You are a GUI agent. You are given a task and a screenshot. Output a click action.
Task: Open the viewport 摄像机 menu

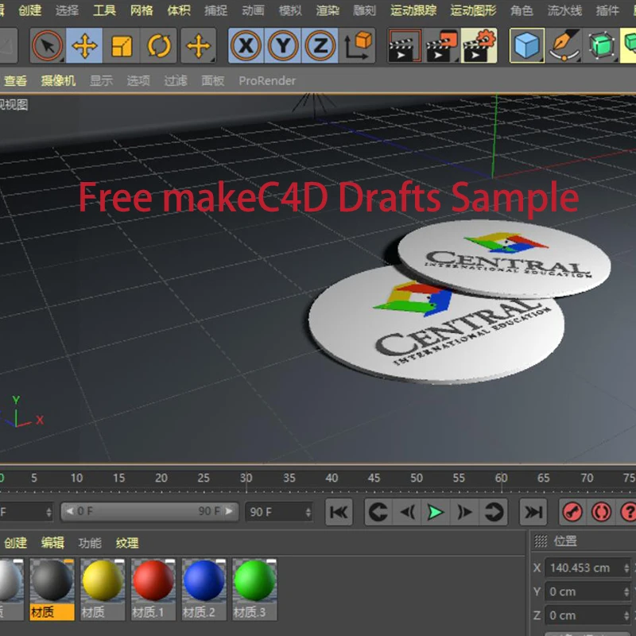coord(58,81)
